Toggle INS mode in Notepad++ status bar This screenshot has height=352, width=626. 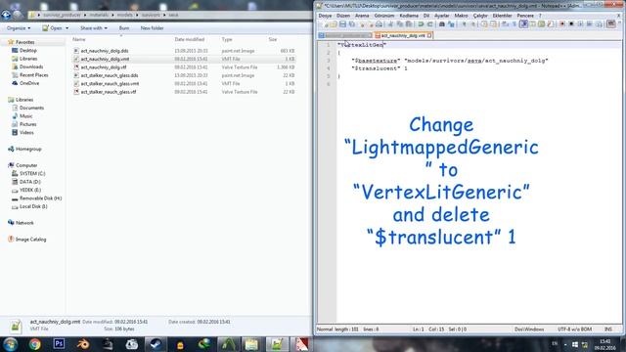click(x=608, y=330)
